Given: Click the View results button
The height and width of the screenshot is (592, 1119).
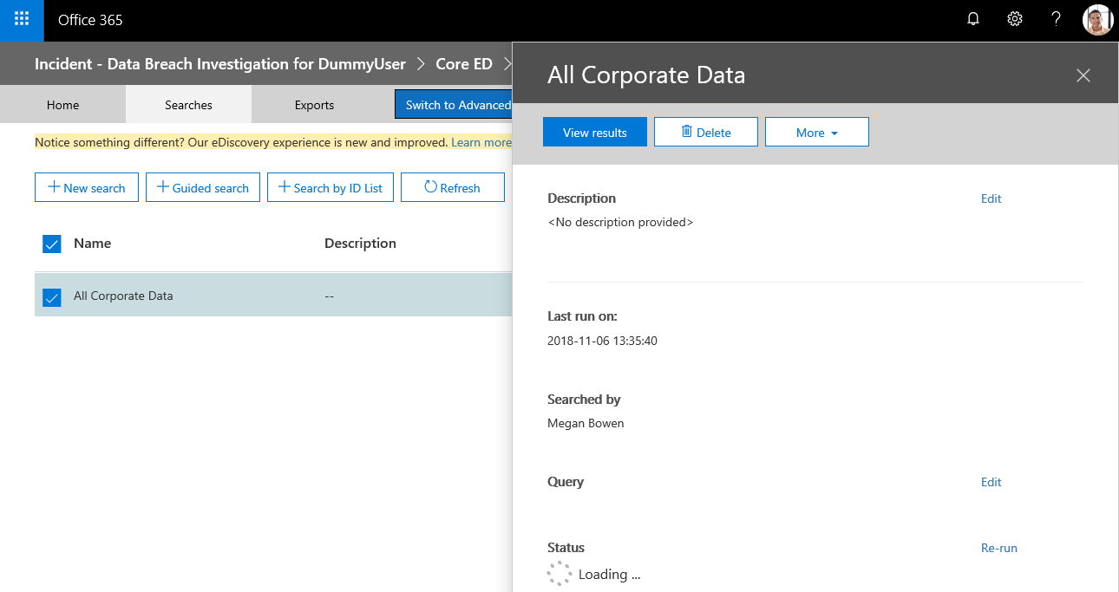Looking at the screenshot, I should tap(595, 132).
